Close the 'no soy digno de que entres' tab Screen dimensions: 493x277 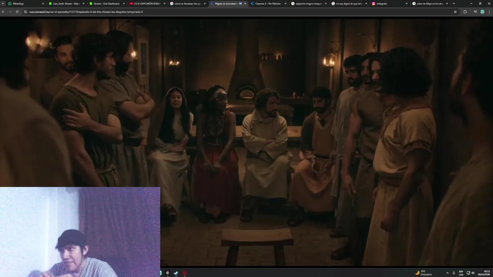tap(366, 3)
